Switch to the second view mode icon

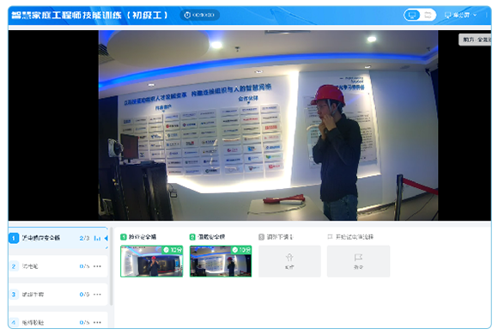[428, 15]
